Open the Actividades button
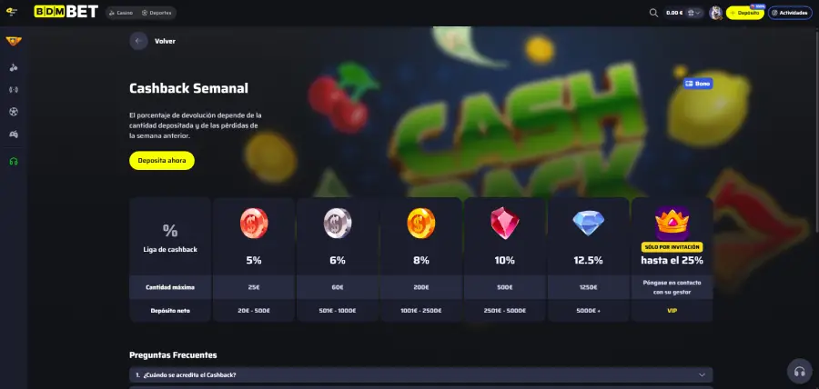The image size is (819, 389). click(x=790, y=13)
